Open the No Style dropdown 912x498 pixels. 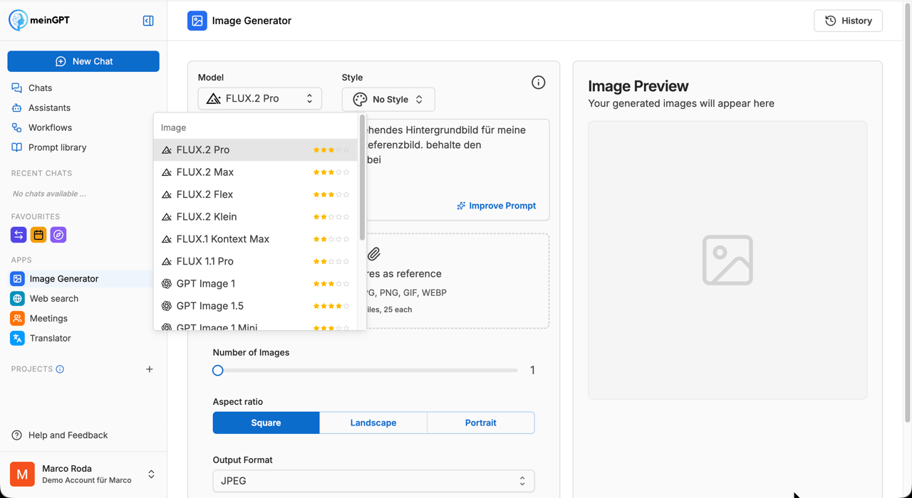pyautogui.click(x=388, y=100)
